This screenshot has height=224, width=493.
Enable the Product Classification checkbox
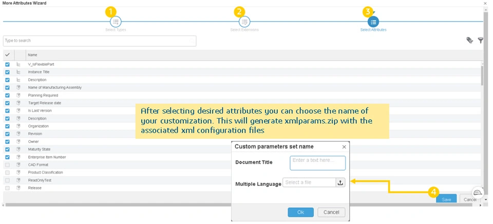coord(7,173)
